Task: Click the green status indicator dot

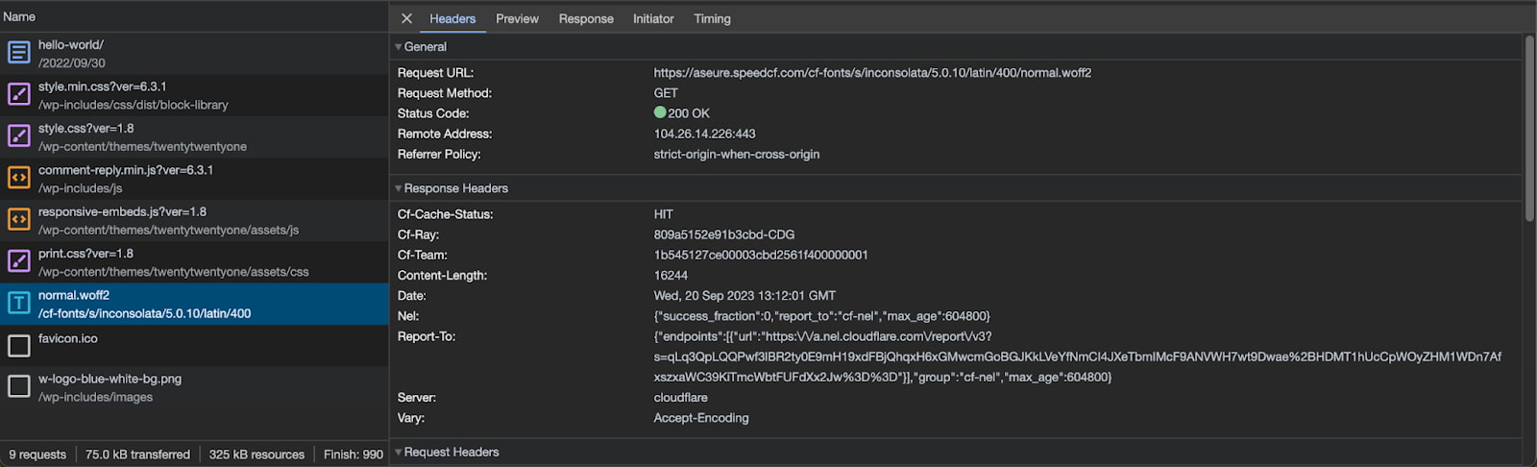Action: point(660,112)
